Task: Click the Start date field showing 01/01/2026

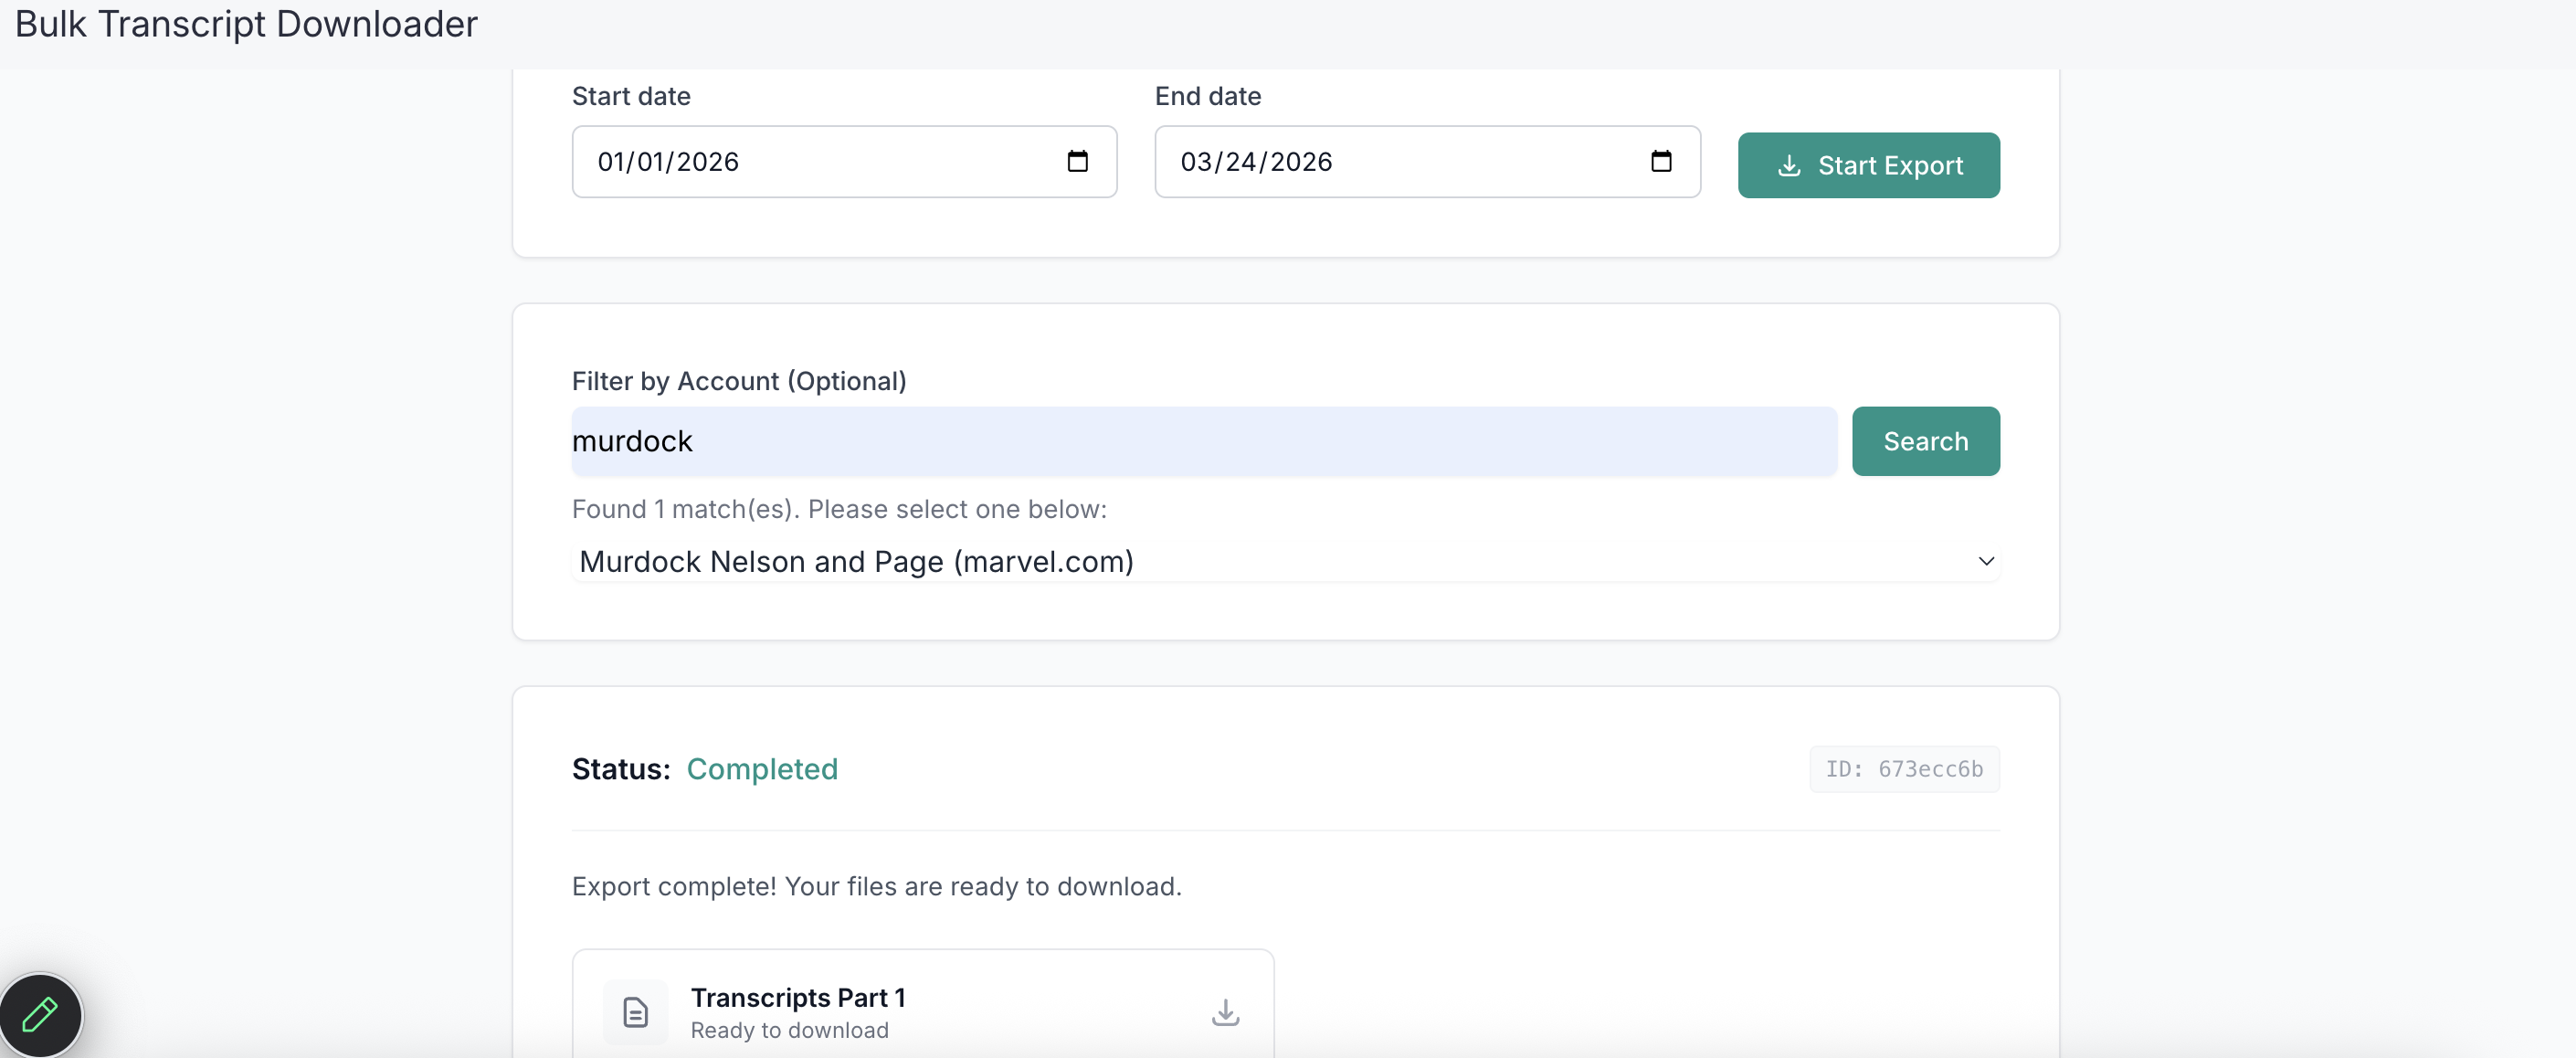Action: pyautogui.click(x=668, y=162)
